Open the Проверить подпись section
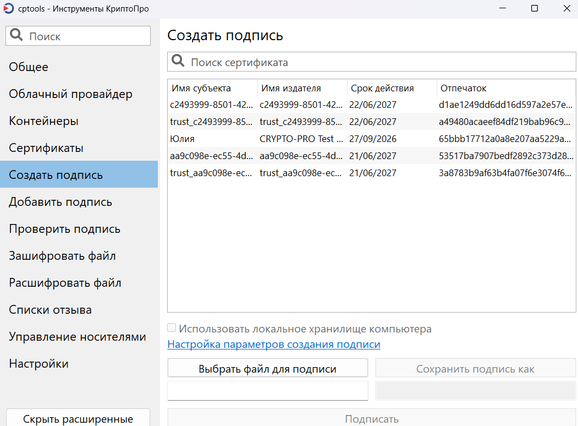This screenshot has height=426, width=578. (79, 228)
